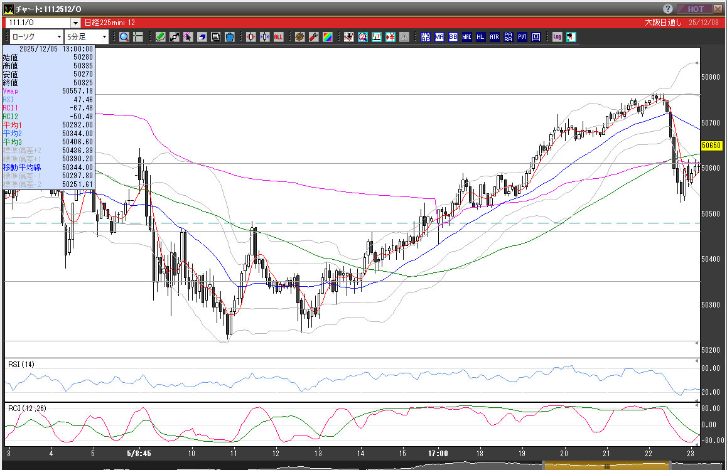The image size is (727, 470).
Task: Click the trash can delete icon
Action: [230, 37]
